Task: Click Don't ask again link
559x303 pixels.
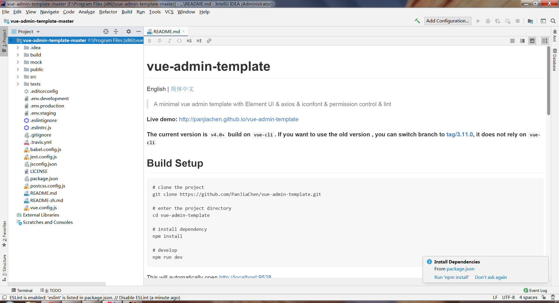Action: coord(491,277)
